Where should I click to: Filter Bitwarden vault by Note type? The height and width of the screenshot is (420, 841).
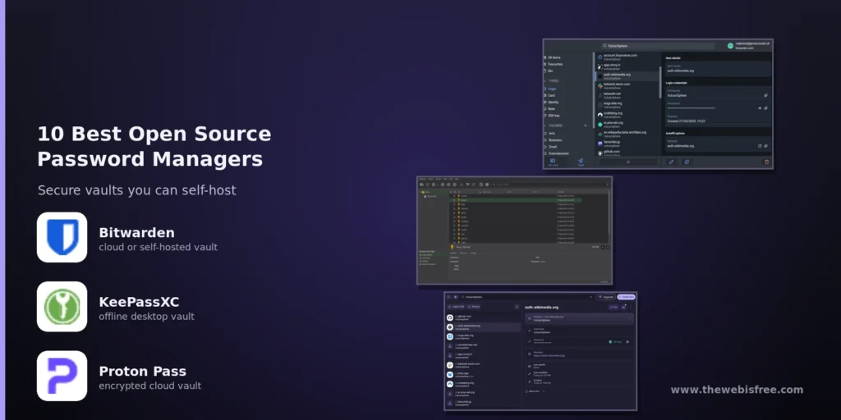549,109
